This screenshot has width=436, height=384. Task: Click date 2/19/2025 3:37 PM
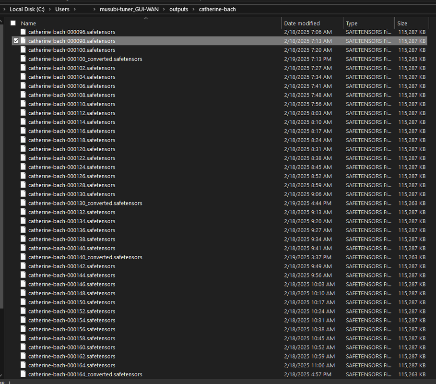coord(307,257)
